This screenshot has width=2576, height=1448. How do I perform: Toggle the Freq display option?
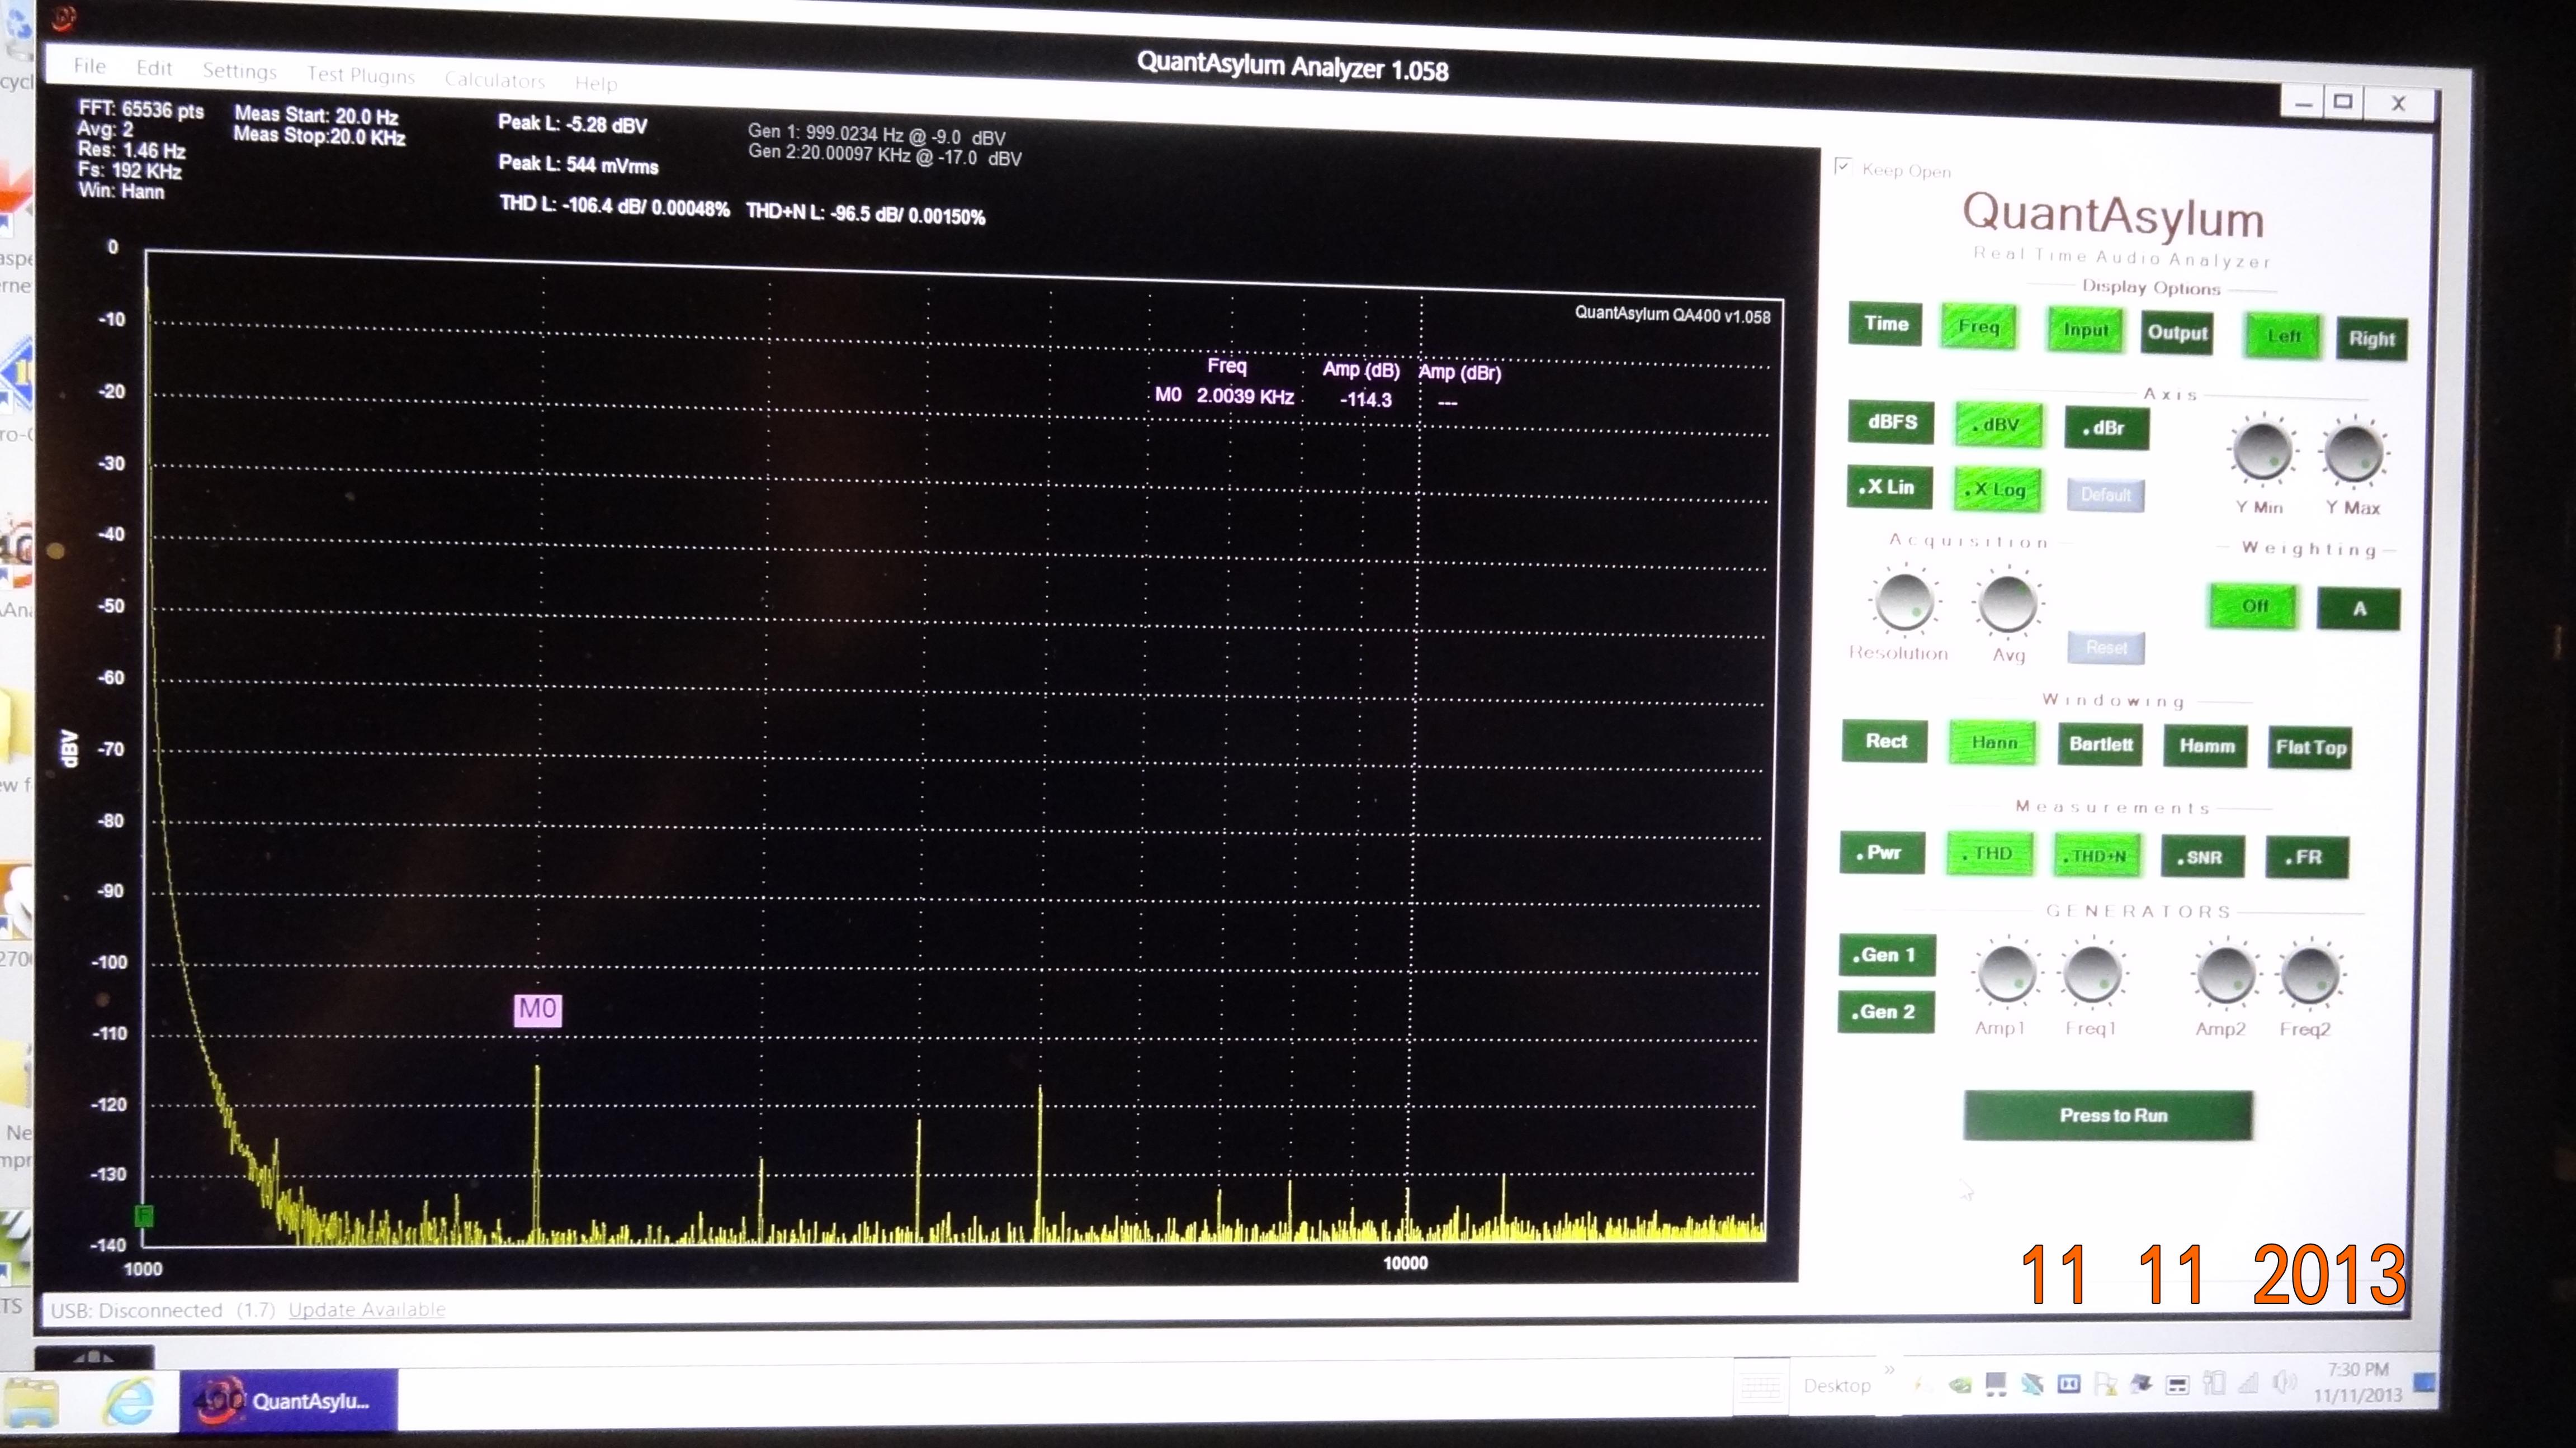pos(1979,327)
